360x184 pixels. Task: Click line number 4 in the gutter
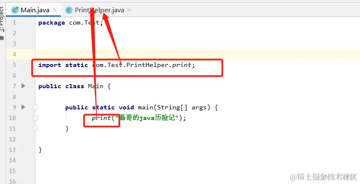tap(14, 54)
